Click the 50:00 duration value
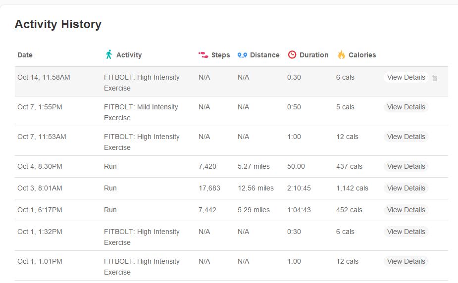Image resolution: width=458 pixels, height=283 pixels. (x=296, y=167)
